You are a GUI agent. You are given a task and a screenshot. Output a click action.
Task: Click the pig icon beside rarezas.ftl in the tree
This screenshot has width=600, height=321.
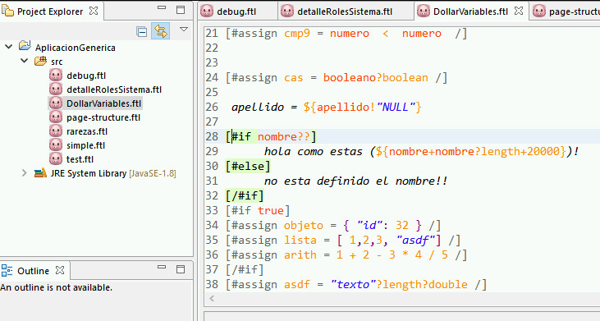pyautogui.click(x=56, y=131)
